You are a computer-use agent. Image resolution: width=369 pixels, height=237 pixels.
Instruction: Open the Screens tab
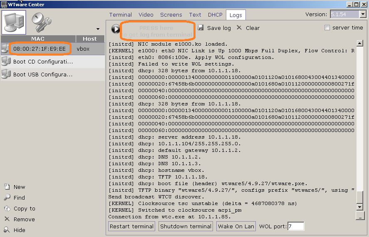point(171,15)
